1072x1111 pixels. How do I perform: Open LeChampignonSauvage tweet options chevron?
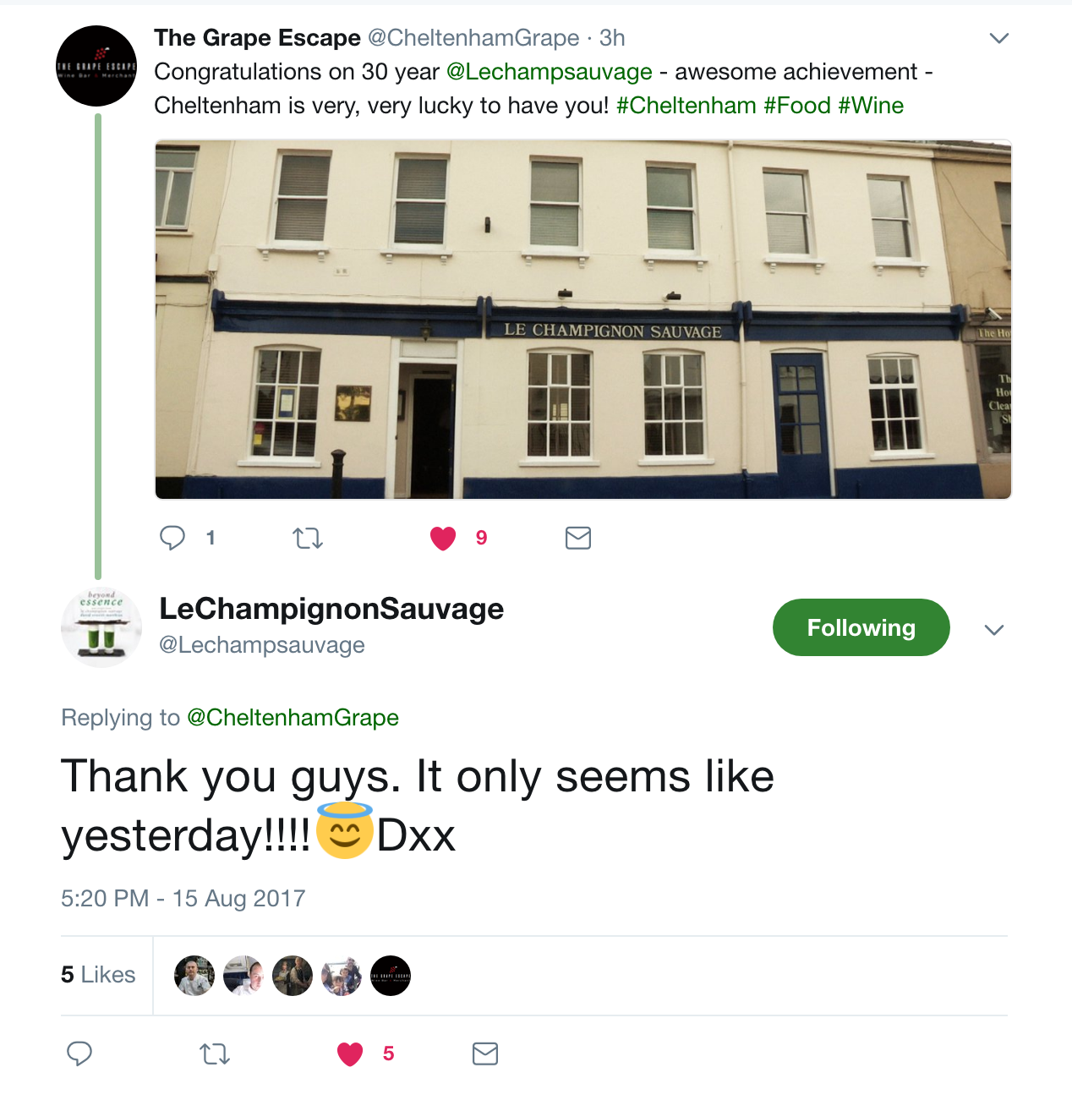[x=994, y=630]
